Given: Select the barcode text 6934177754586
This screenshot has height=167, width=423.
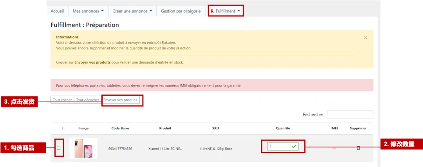Looking at the screenshot, I should coord(120,149).
